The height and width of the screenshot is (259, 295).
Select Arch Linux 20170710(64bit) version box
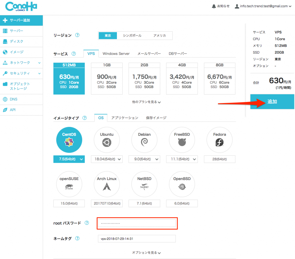point(107,203)
